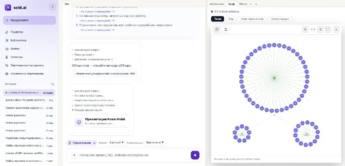Group the graph by Тема
The height and width of the screenshot is (166, 345).
click(218, 19)
